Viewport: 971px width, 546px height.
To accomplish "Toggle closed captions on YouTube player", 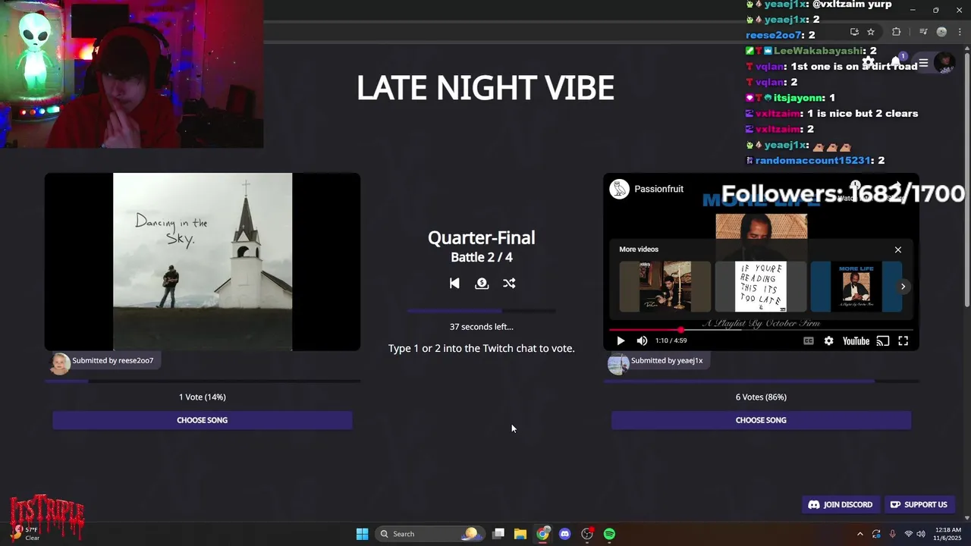I will (809, 341).
